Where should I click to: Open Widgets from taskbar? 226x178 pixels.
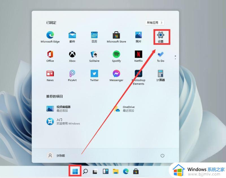click(x=105, y=171)
